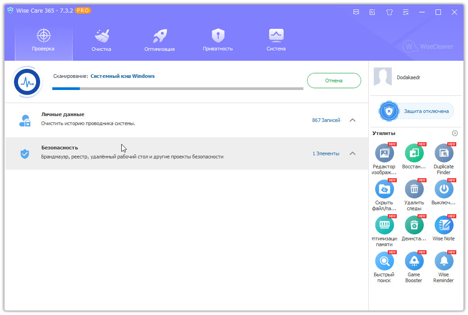Image resolution: width=468 pixels, height=315 pixels.
Task: Open the Wise Reminder bell icon
Action: click(x=444, y=261)
